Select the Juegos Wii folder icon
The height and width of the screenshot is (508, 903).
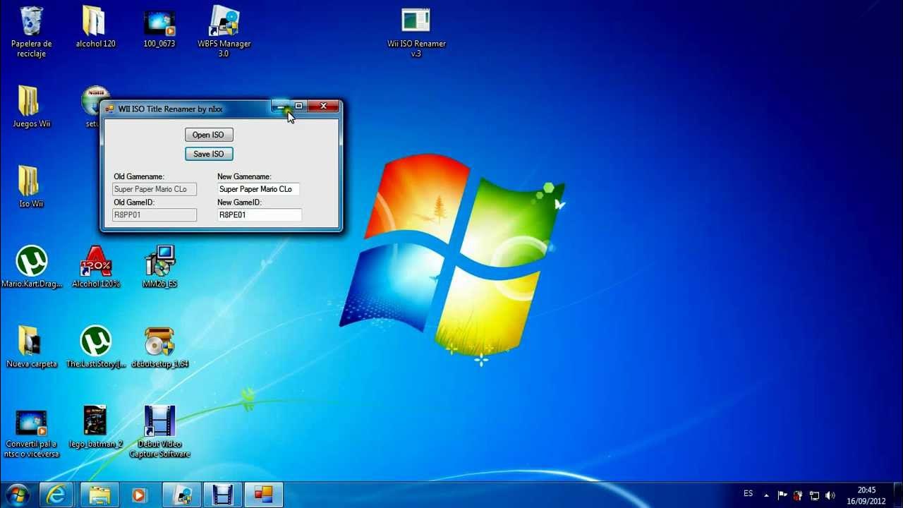point(31,107)
